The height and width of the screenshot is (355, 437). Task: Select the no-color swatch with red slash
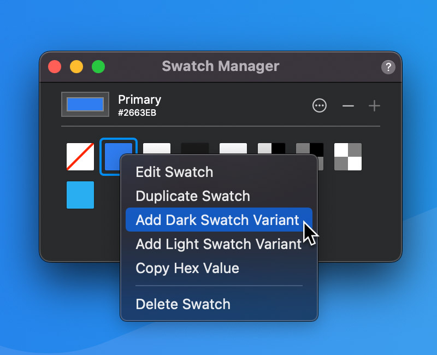[x=80, y=157]
